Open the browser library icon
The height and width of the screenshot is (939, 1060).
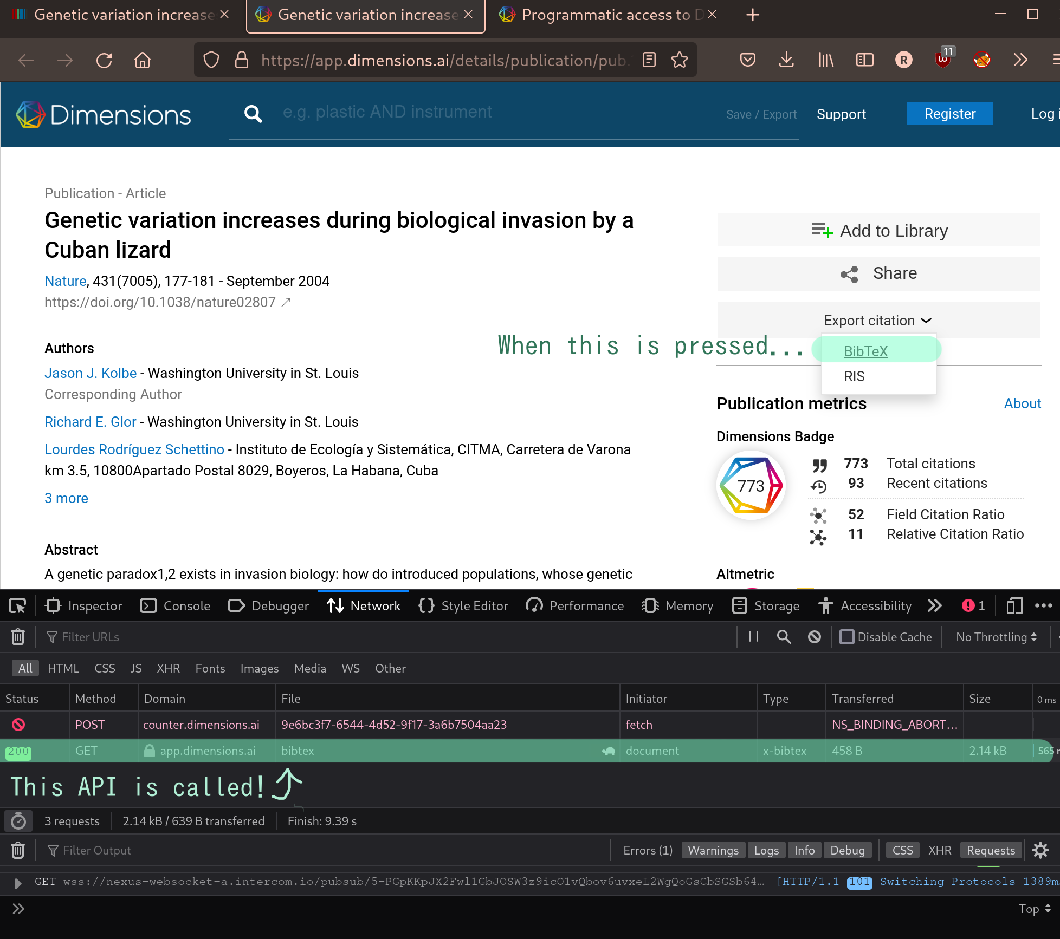[826, 60]
